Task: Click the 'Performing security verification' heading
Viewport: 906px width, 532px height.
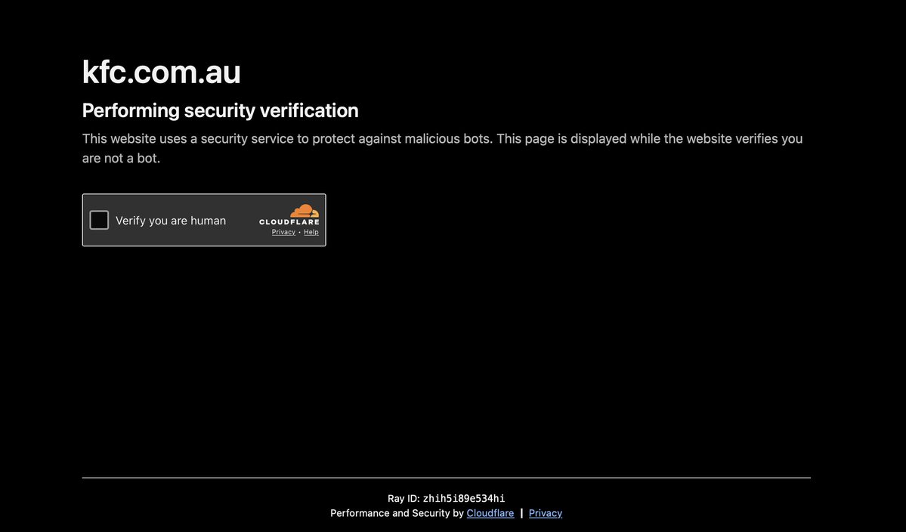Action: click(220, 110)
